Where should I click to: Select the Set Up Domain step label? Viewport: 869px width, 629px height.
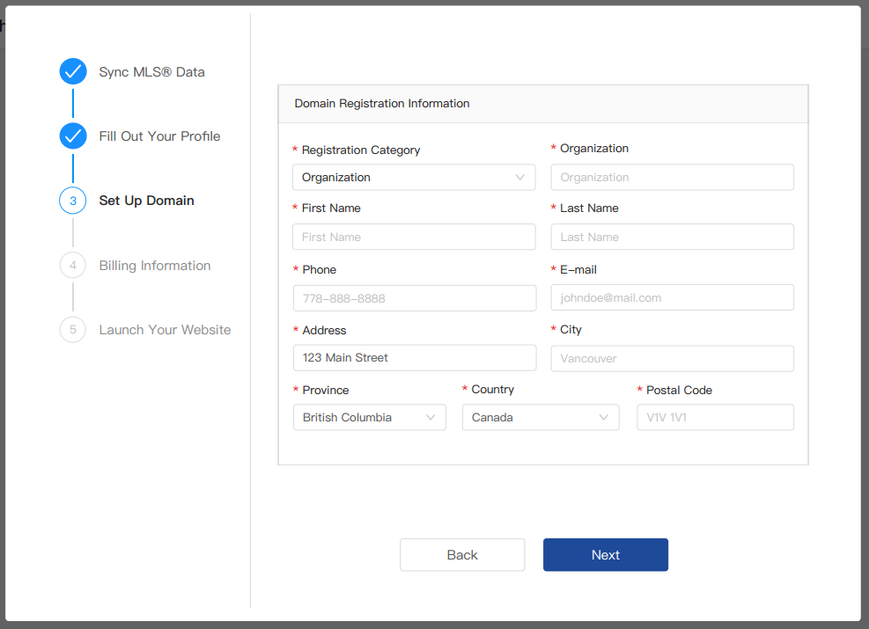pyautogui.click(x=146, y=201)
